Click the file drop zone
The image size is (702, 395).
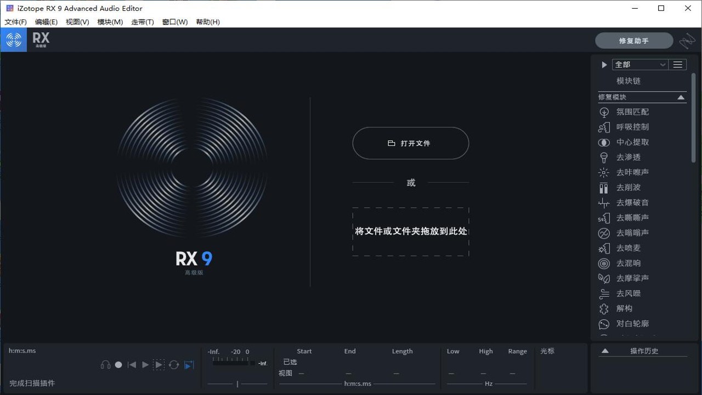pos(411,232)
